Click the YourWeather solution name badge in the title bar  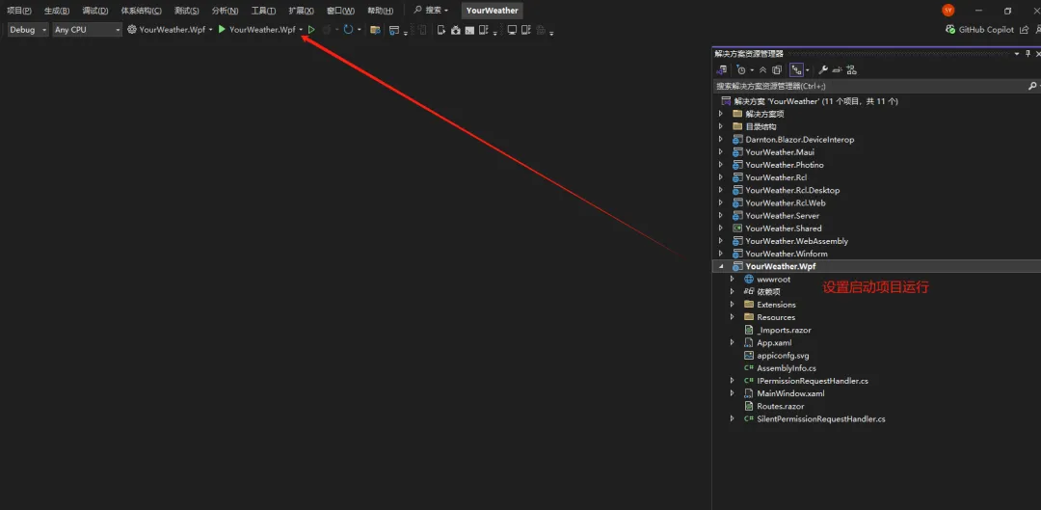click(492, 11)
